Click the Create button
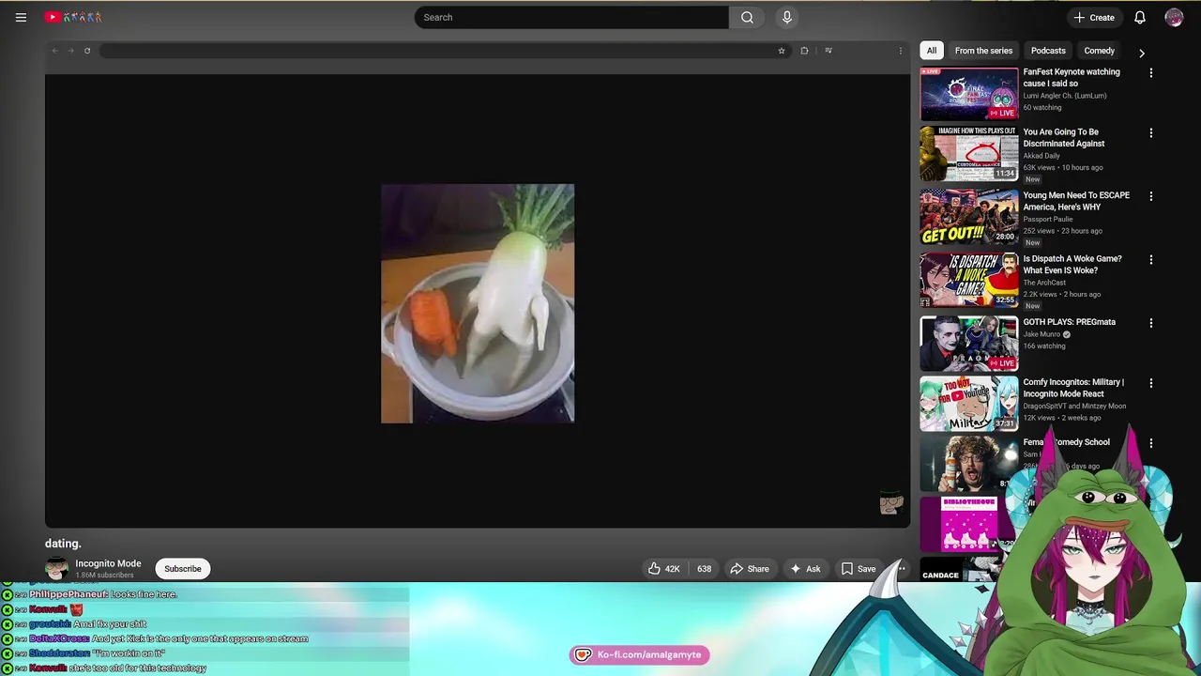This screenshot has height=676, width=1201. 1094,17
